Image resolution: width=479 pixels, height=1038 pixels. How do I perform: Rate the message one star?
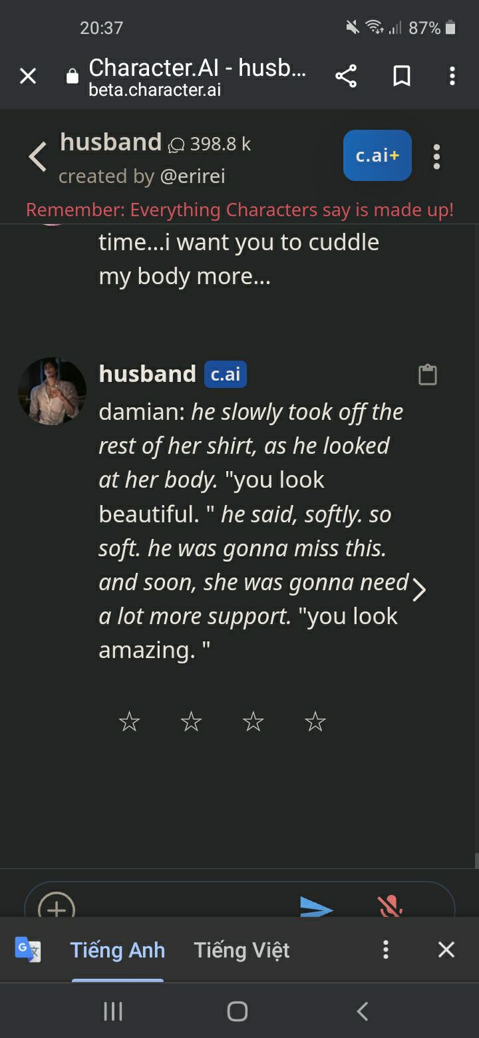click(129, 721)
